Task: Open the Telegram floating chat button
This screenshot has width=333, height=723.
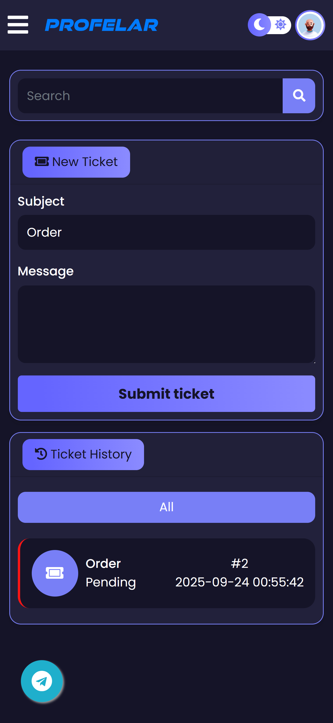Action: click(x=42, y=681)
